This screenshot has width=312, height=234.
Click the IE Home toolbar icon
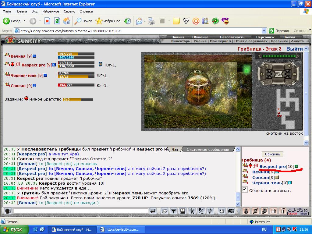67,21
